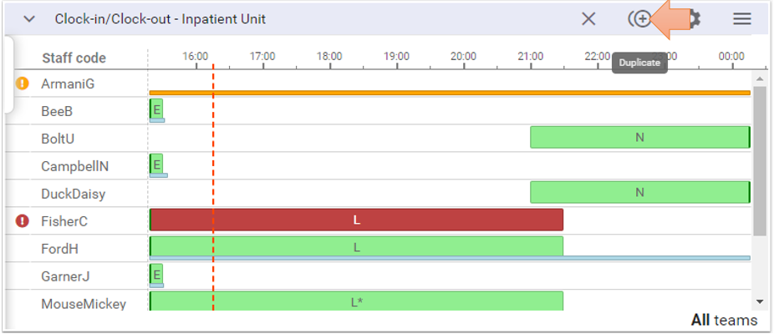Select CampbellN E shift marker
Viewport: 774px width, 334px height.
tap(156, 164)
